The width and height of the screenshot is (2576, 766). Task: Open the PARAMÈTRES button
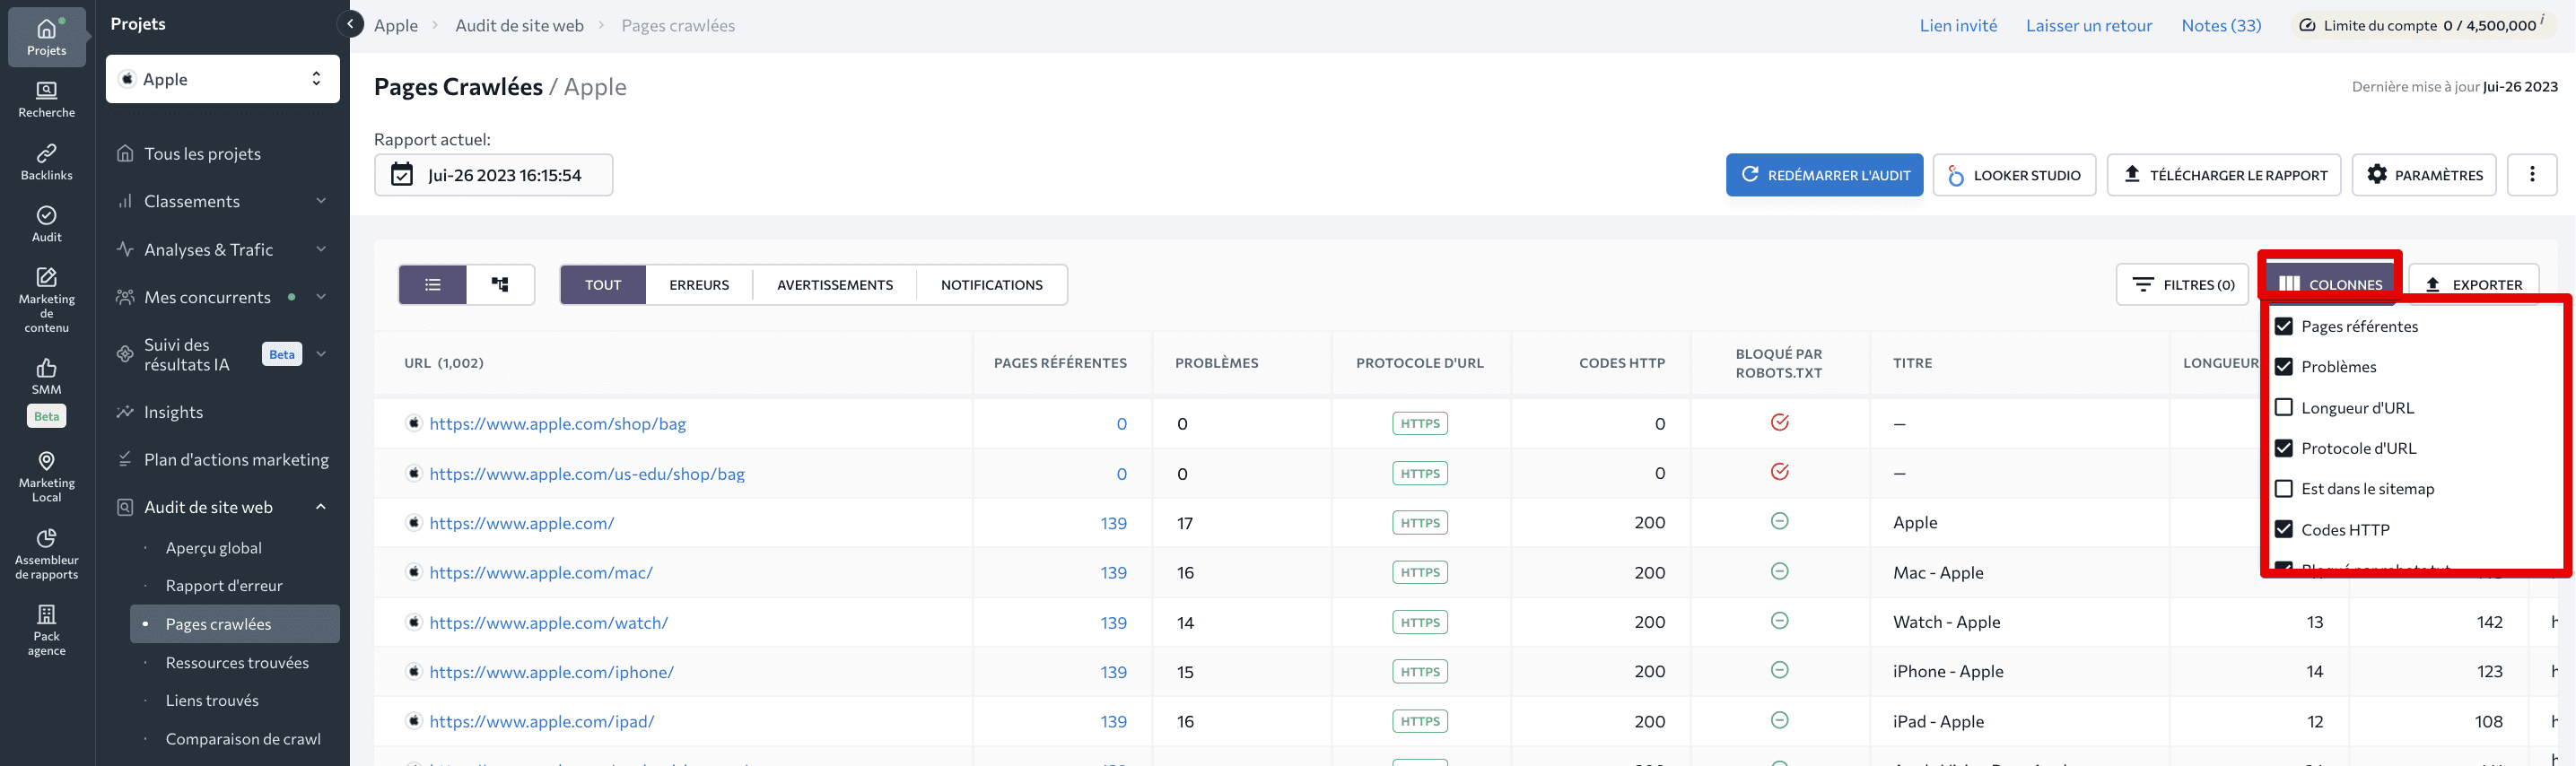click(2424, 175)
